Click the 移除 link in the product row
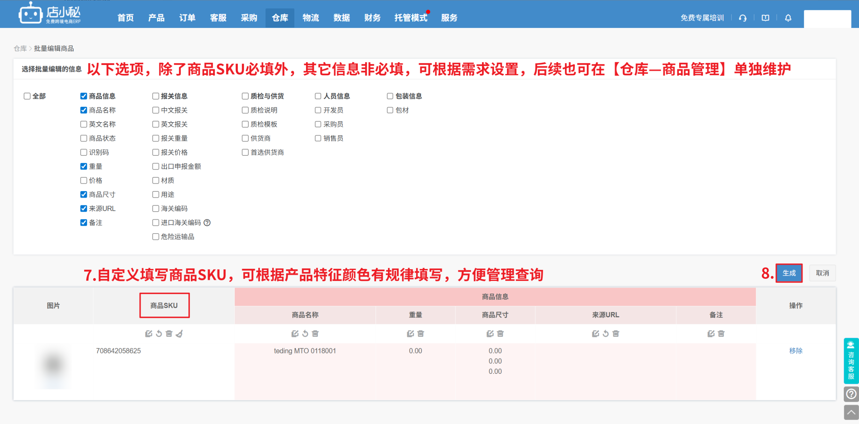 (795, 351)
